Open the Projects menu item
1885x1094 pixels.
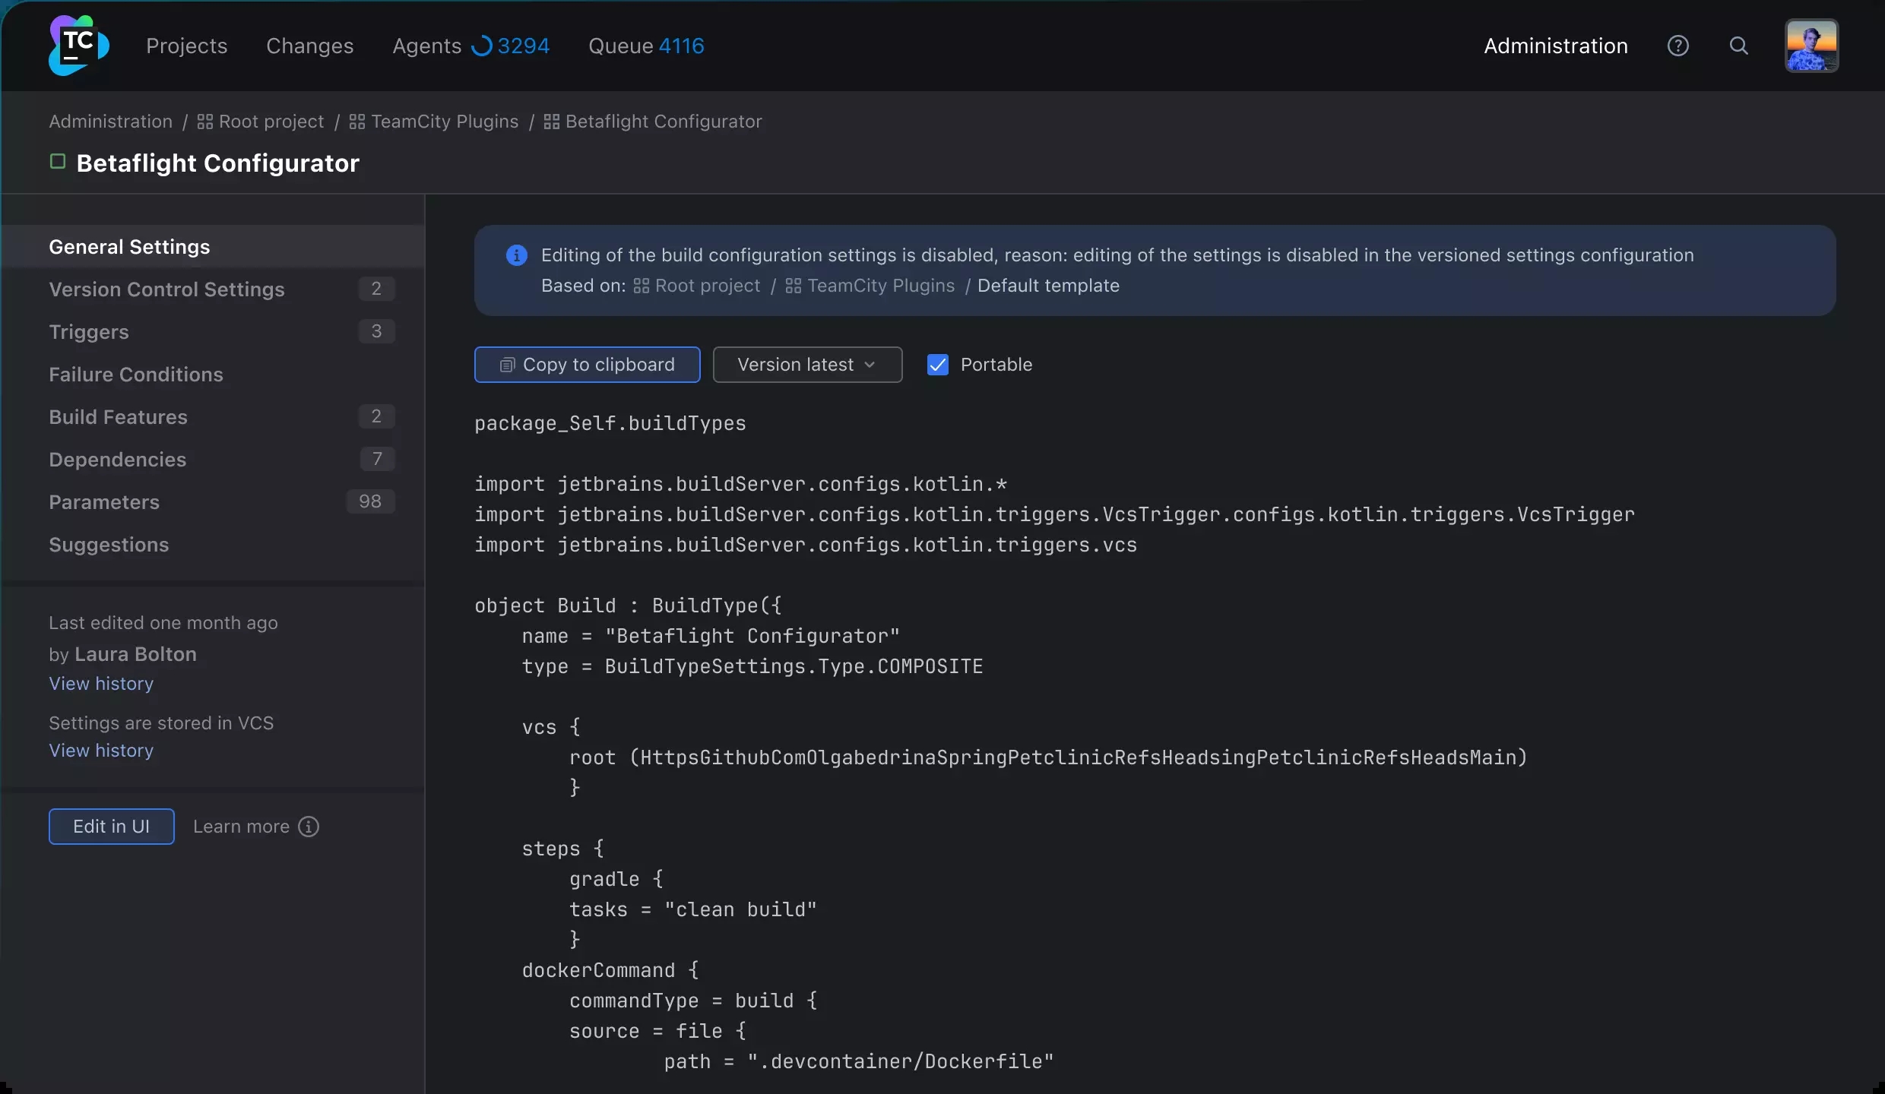coord(187,46)
